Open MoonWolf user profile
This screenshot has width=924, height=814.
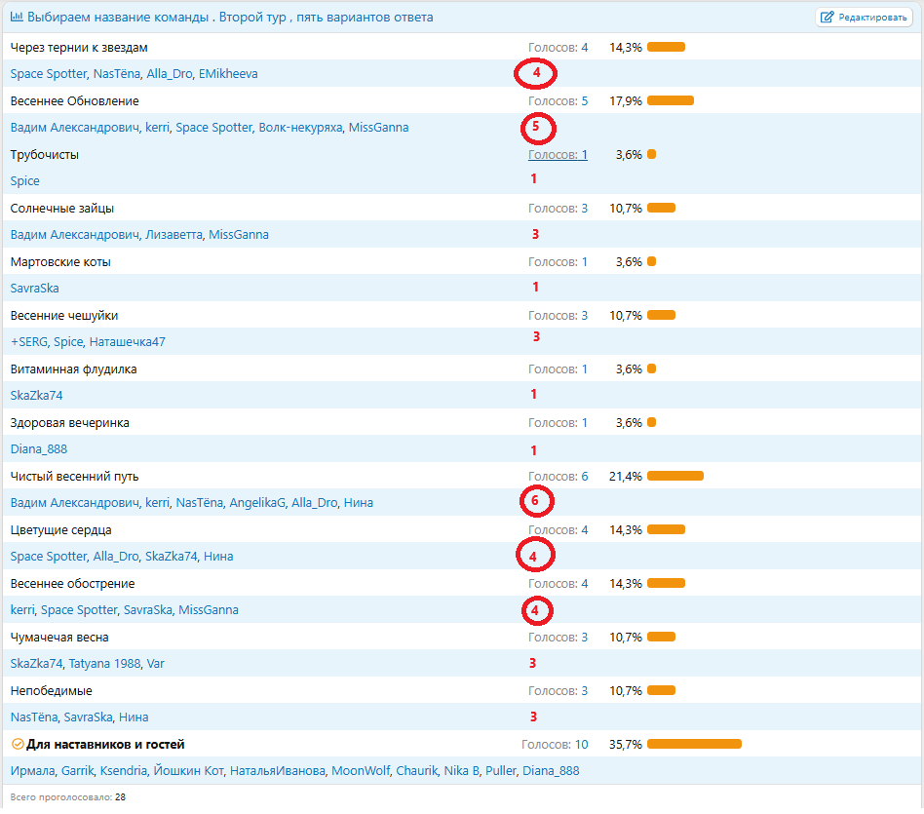pos(361,771)
